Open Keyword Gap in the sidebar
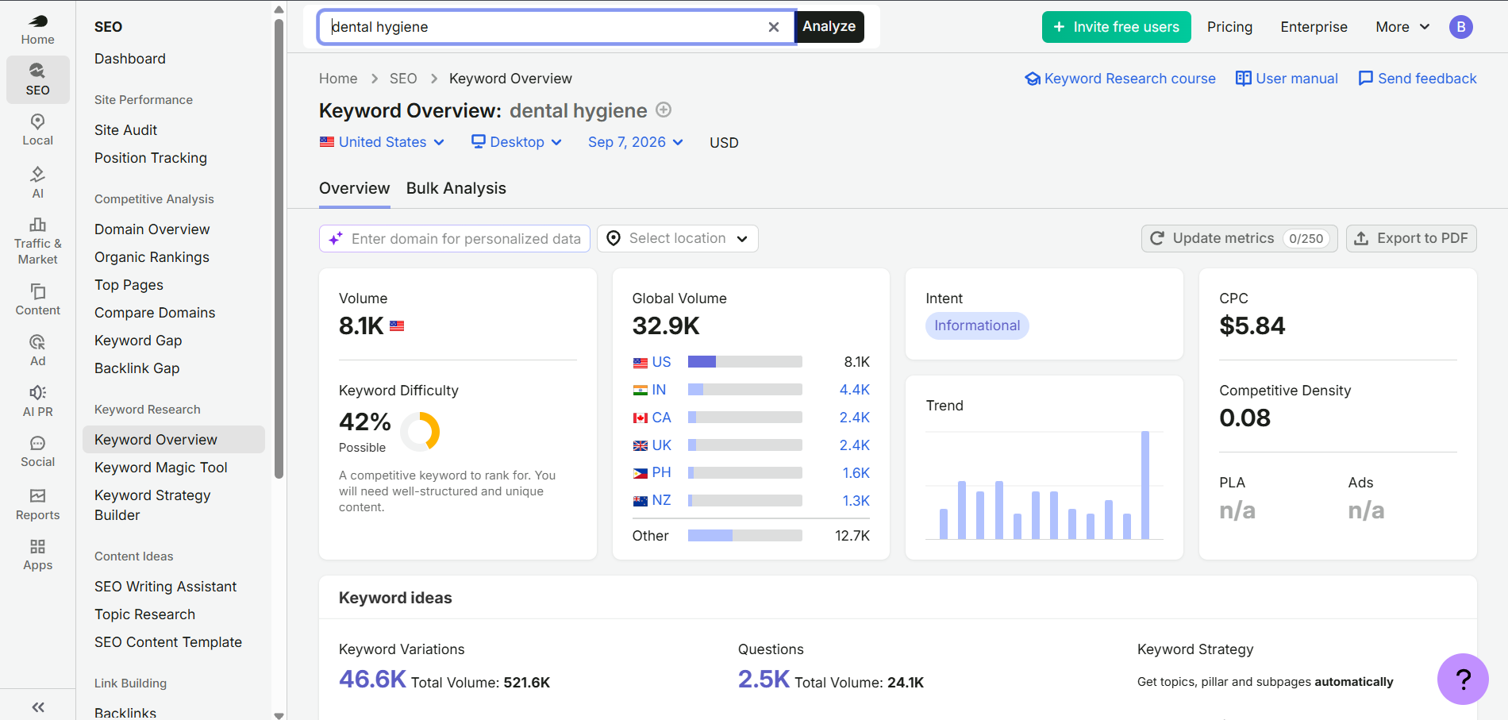The width and height of the screenshot is (1508, 720). pos(138,341)
